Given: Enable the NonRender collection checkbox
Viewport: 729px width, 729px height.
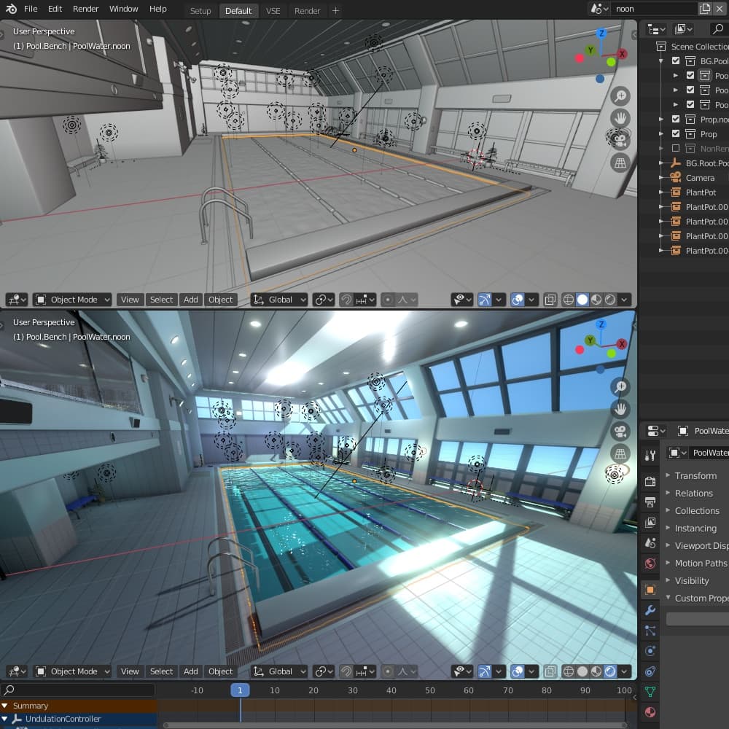Looking at the screenshot, I should 676,149.
